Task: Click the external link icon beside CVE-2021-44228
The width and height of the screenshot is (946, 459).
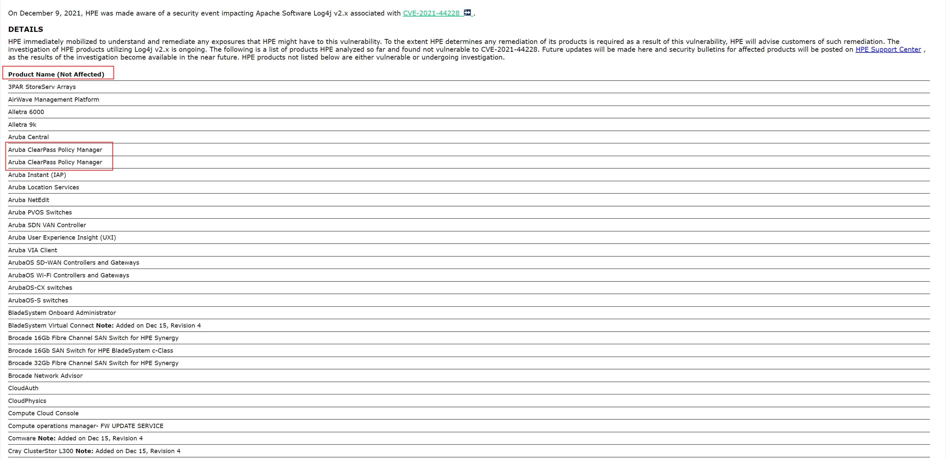Action: click(467, 13)
